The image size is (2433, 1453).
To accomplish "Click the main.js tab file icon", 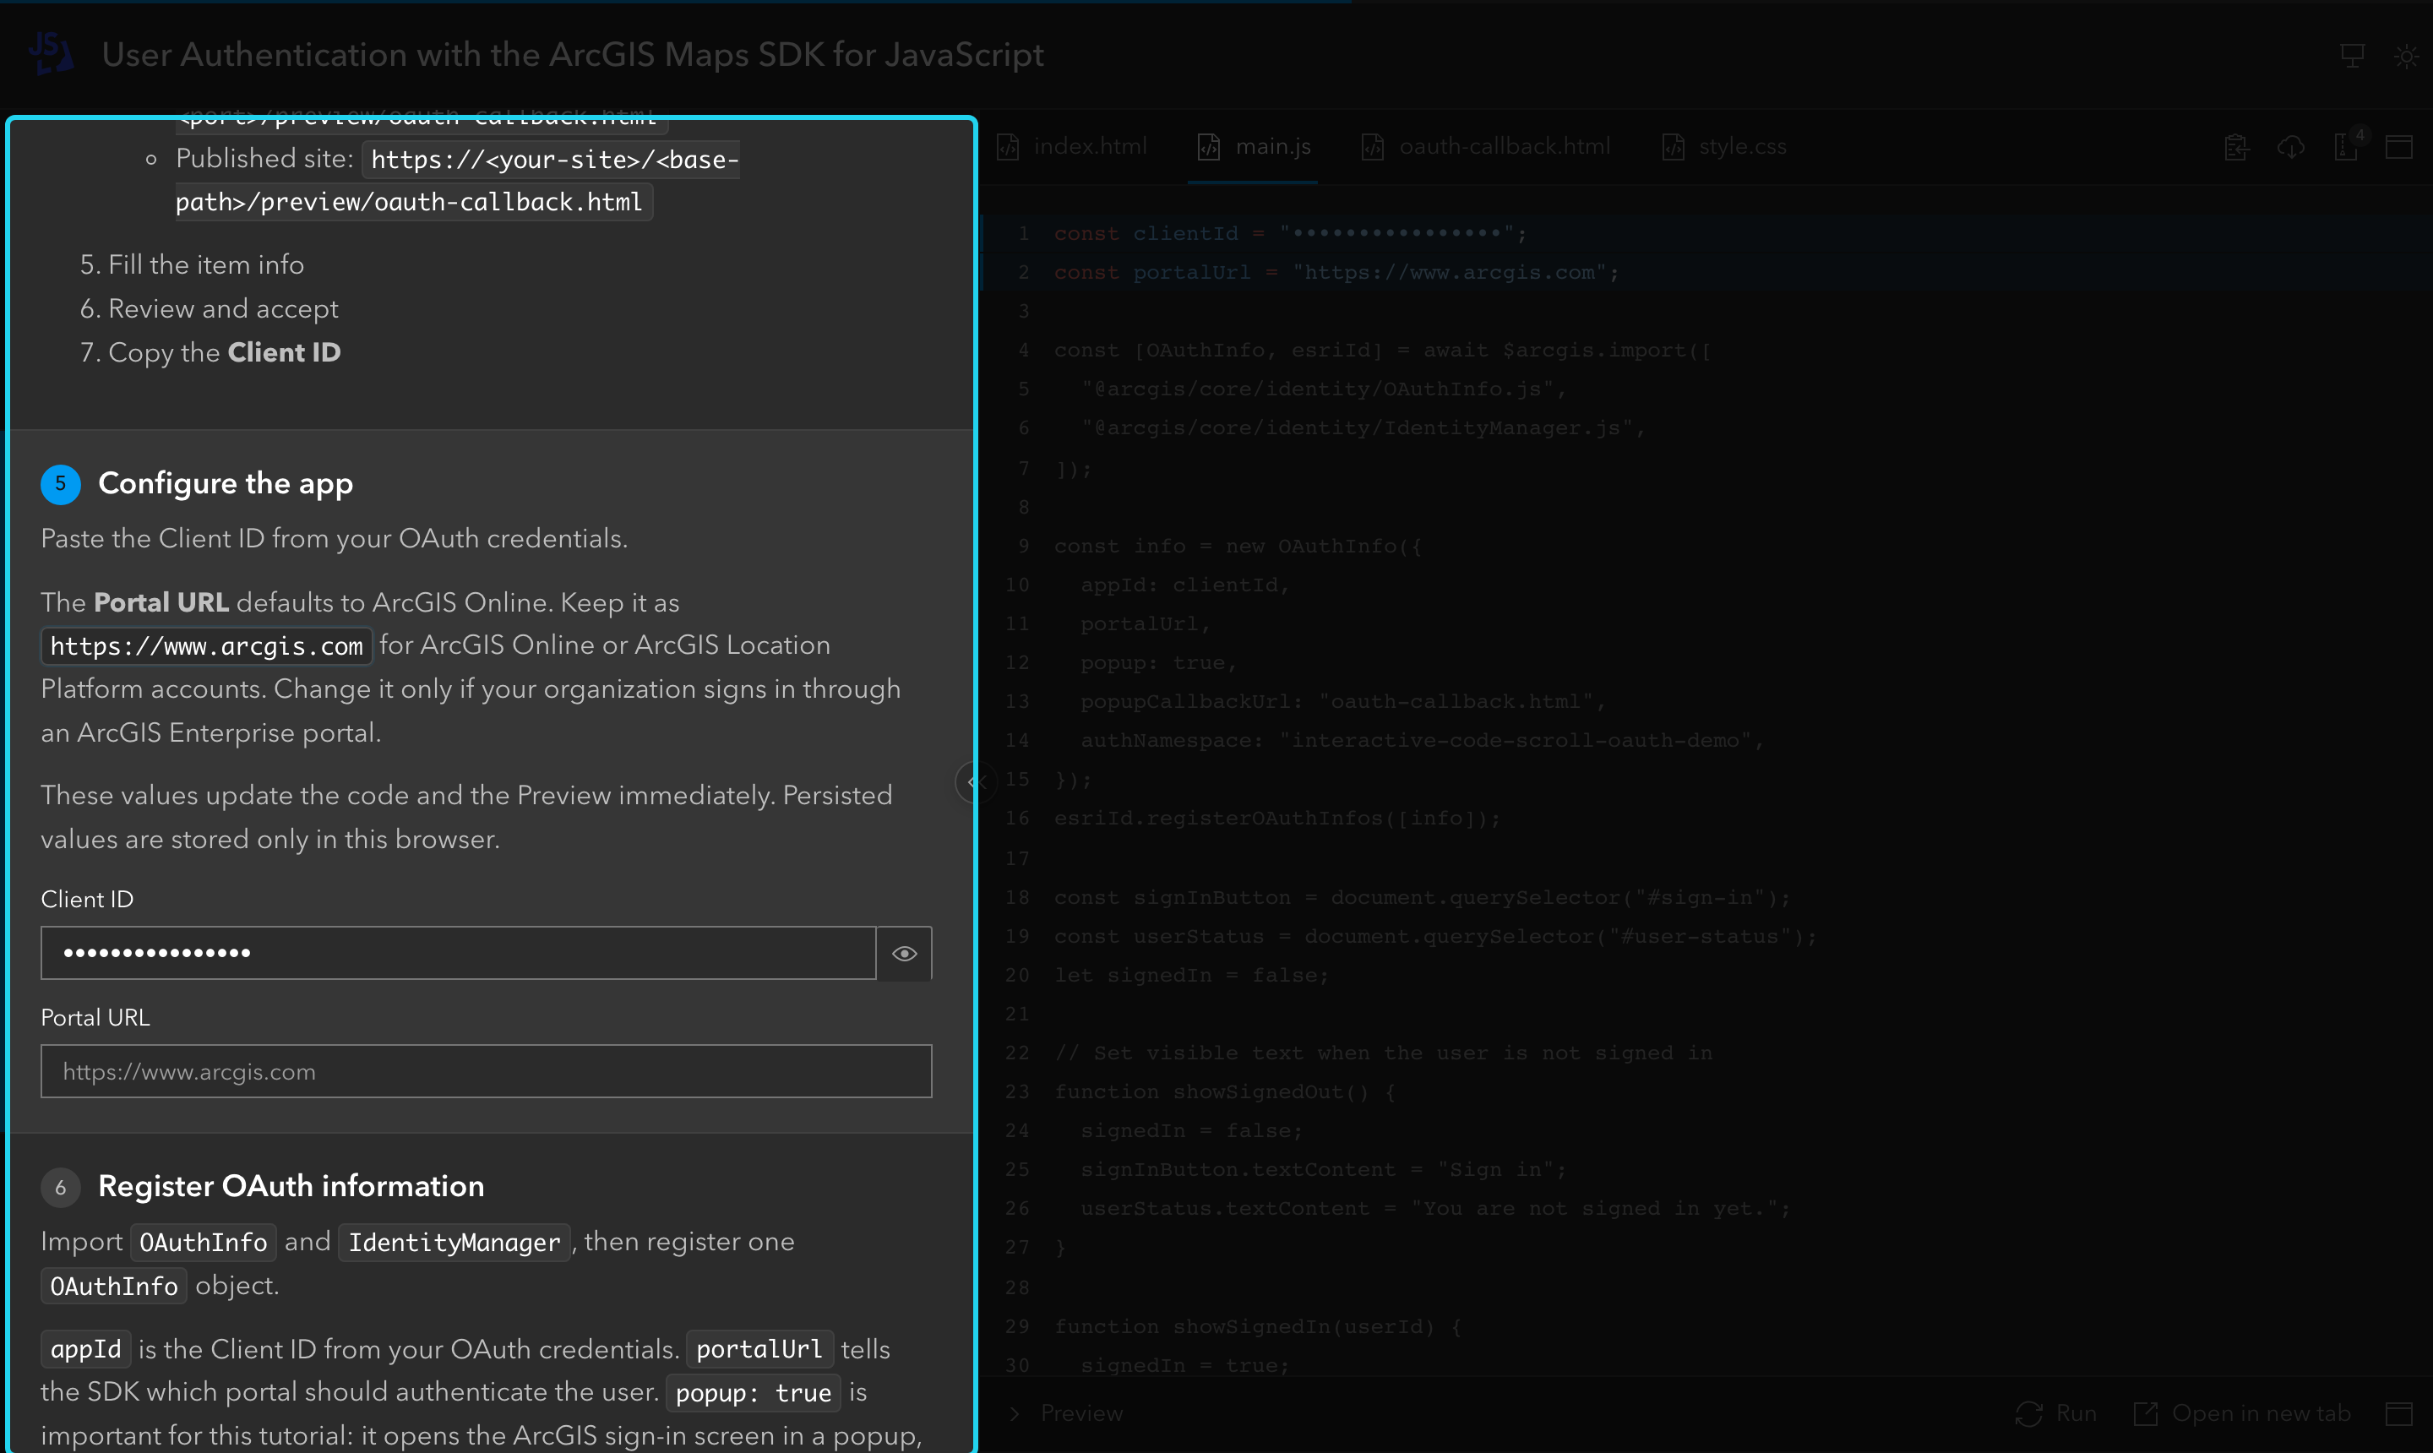I will pos(1209,147).
